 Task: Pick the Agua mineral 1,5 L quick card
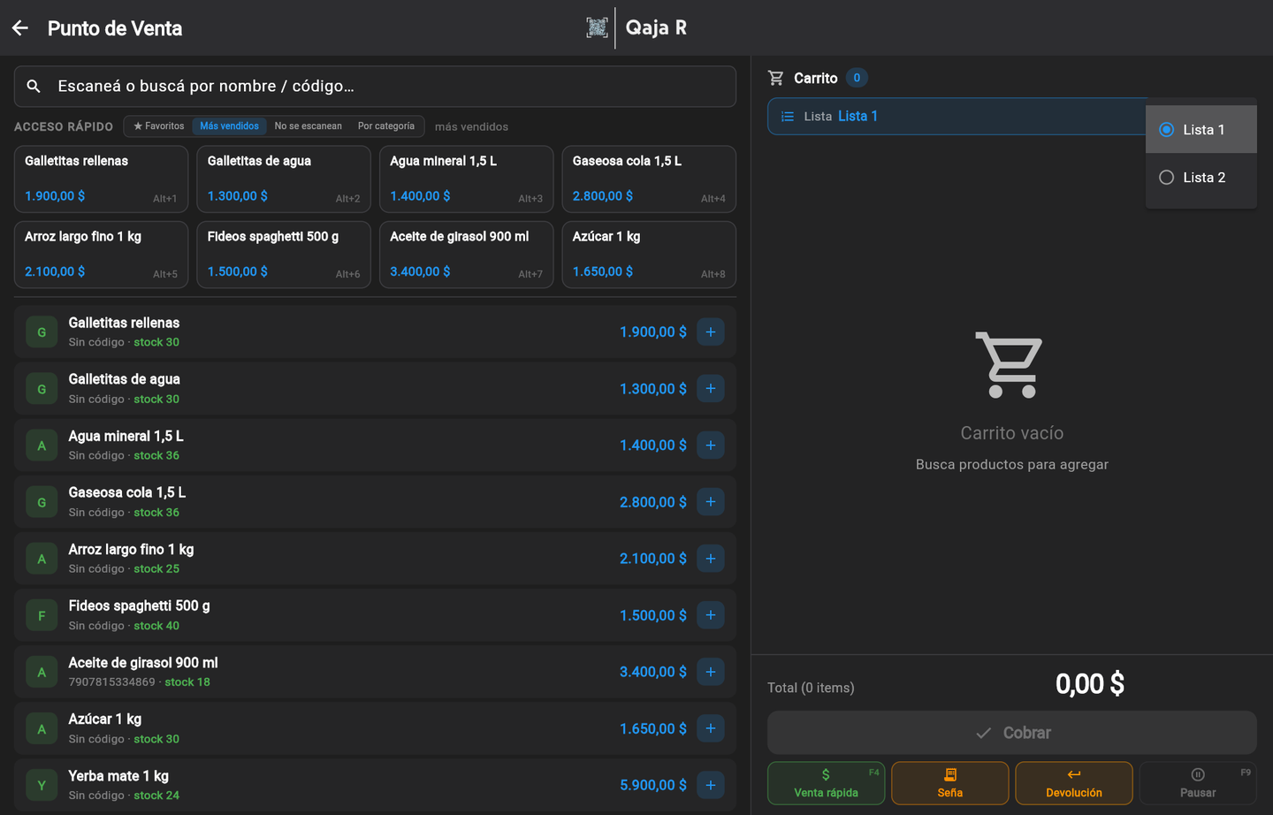point(466,179)
